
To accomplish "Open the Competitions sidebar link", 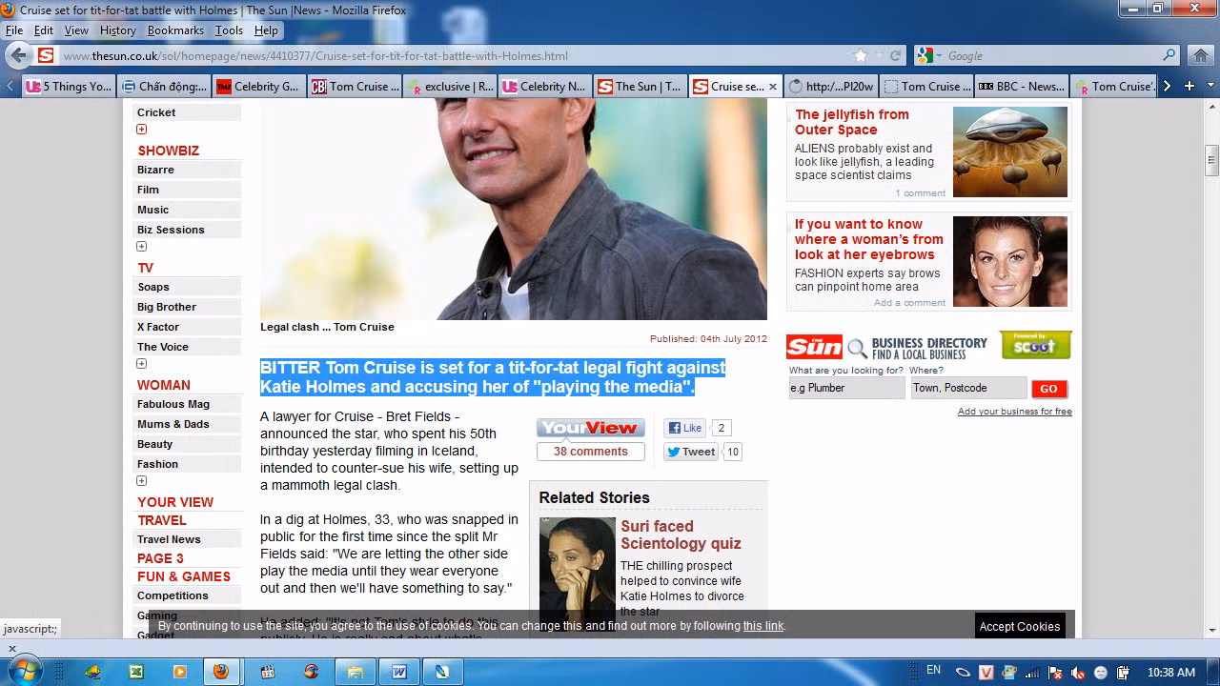I will pos(173,595).
